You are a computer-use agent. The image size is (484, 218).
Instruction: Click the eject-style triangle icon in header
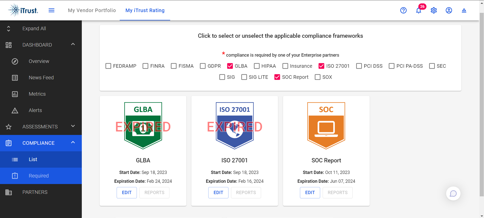[x=464, y=10]
